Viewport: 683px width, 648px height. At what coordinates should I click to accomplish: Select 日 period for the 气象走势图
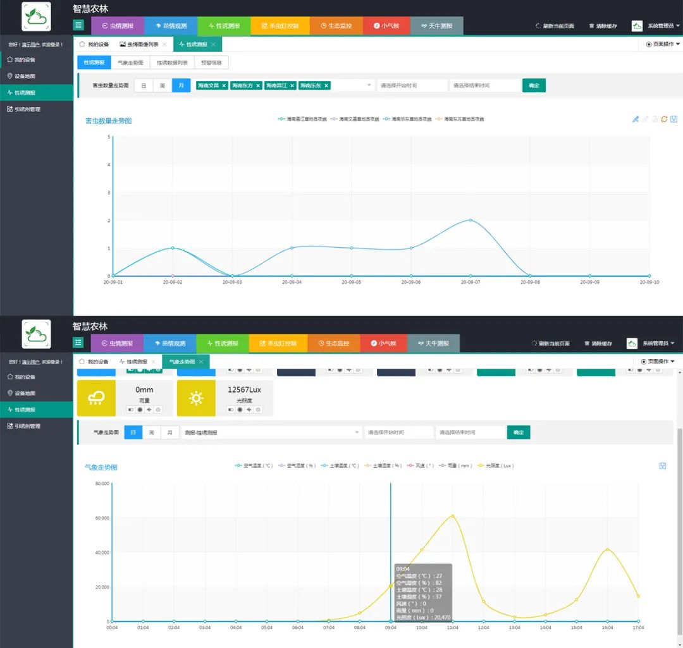133,432
